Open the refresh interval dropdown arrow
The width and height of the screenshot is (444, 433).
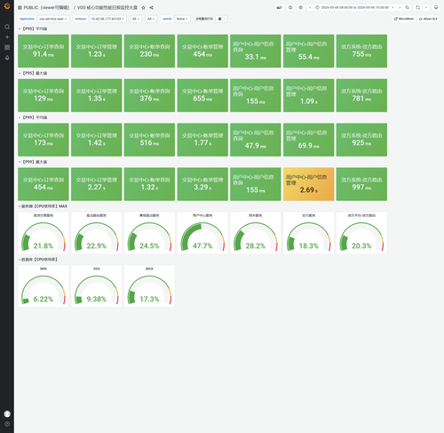(426, 7)
